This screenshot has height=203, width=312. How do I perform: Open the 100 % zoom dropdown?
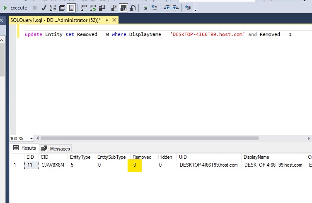pyautogui.click(x=31, y=139)
